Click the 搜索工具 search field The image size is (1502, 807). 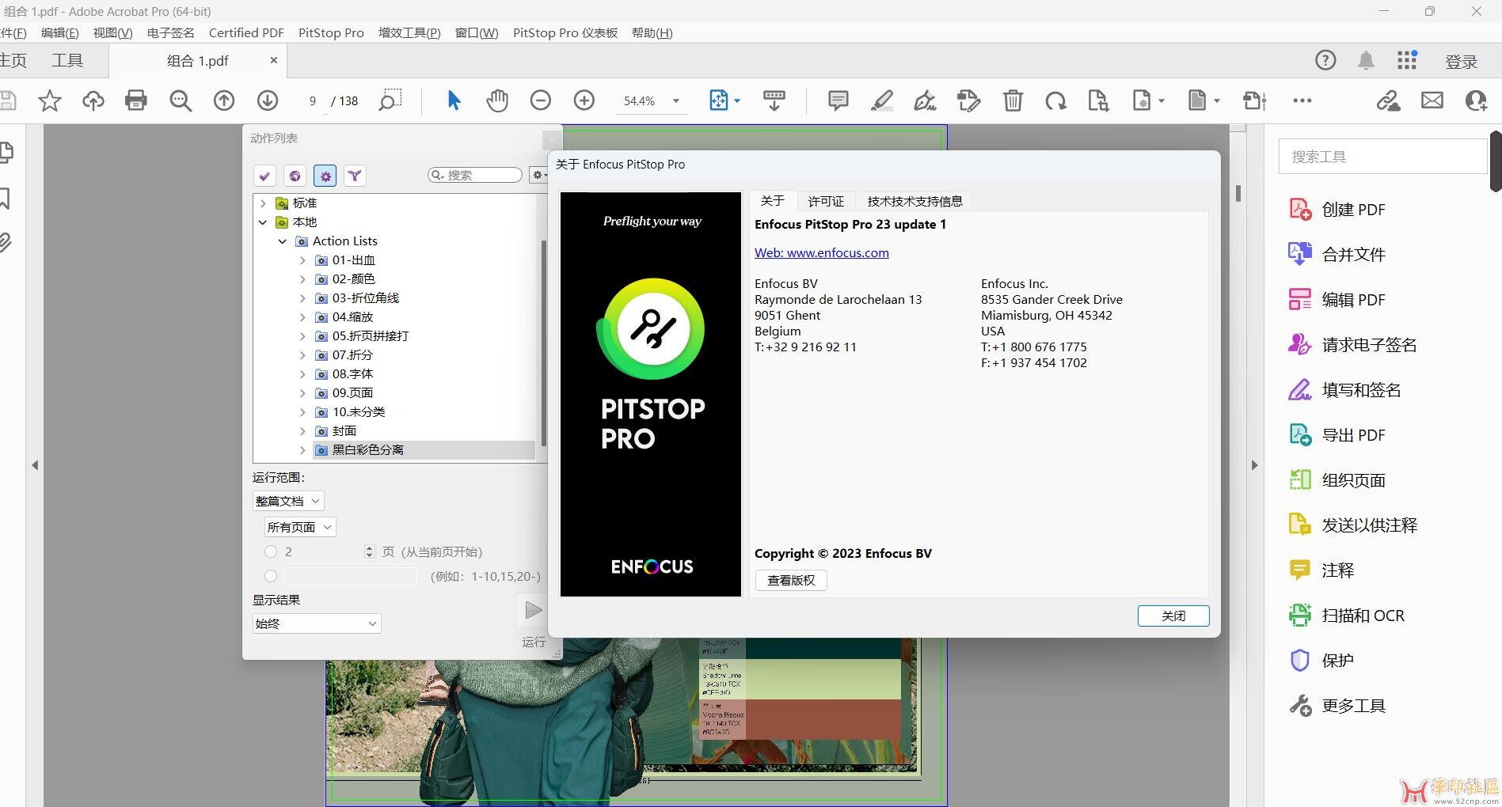(1382, 157)
